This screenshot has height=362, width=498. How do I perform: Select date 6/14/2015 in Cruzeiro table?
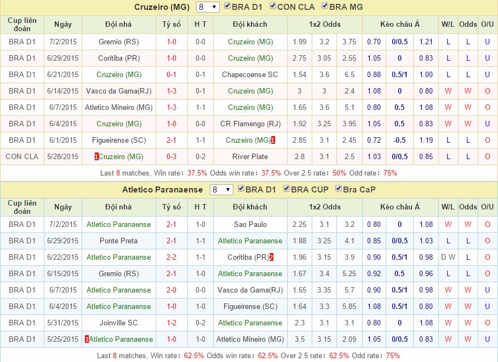pos(63,91)
